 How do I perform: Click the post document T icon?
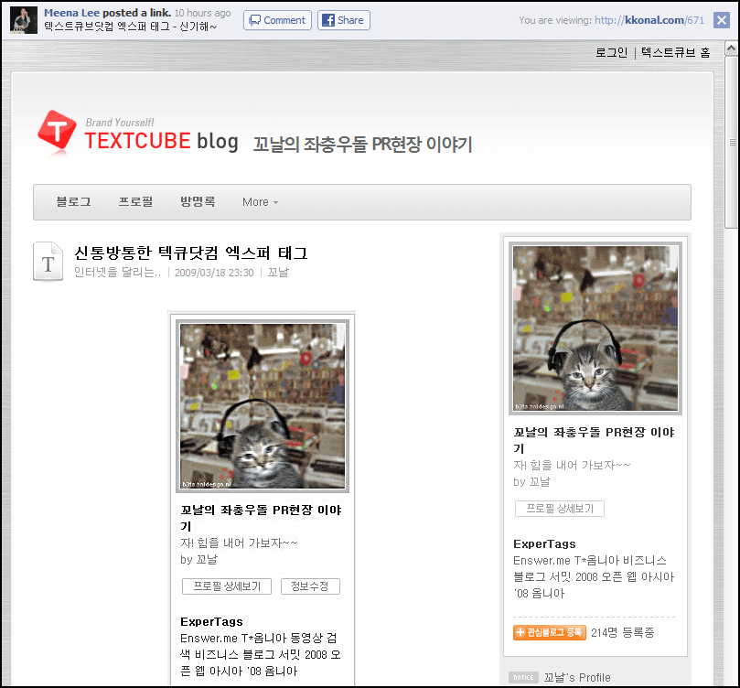pos(48,262)
